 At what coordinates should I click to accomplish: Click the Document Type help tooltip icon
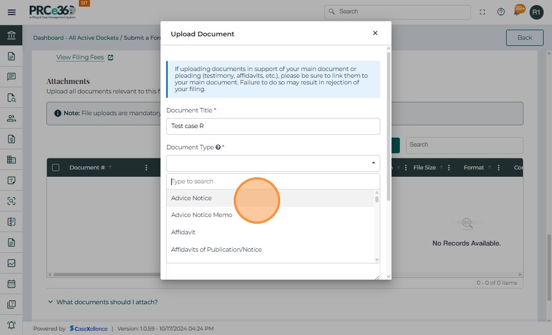point(218,147)
